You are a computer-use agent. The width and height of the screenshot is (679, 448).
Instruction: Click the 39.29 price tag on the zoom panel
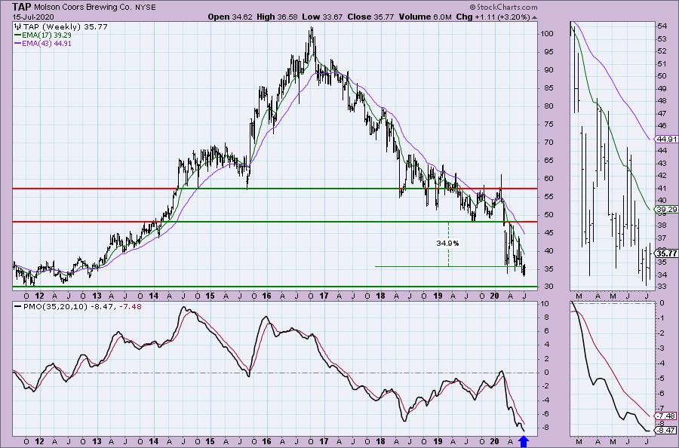pos(667,210)
